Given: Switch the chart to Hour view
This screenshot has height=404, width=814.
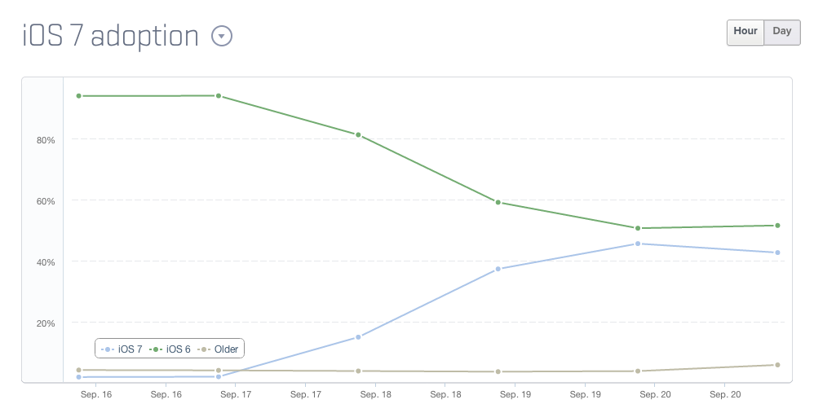Looking at the screenshot, I should tap(745, 32).
